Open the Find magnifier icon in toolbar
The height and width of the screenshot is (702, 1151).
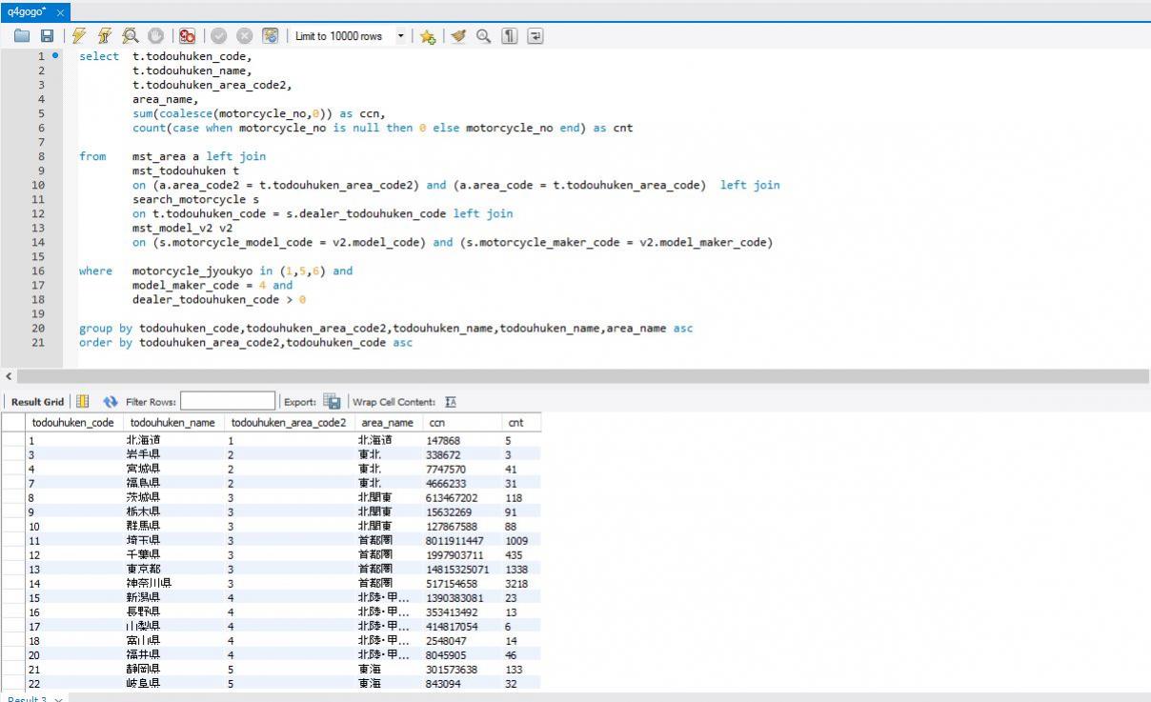484,36
